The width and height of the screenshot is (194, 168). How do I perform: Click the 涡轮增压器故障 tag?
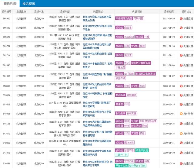click(148, 121)
